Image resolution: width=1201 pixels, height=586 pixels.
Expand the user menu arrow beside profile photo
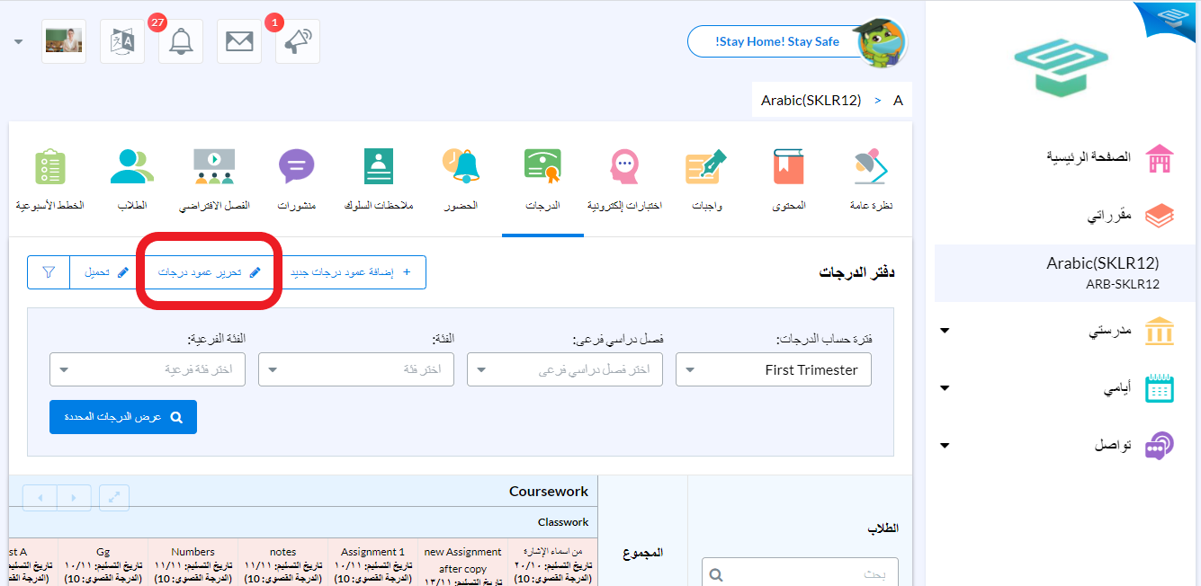click(x=19, y=41)
